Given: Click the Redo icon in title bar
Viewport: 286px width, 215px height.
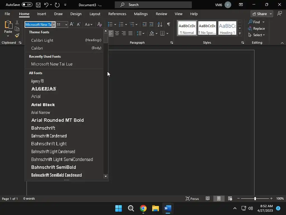Looking at the screenshot, I should [x=57, y=5].
